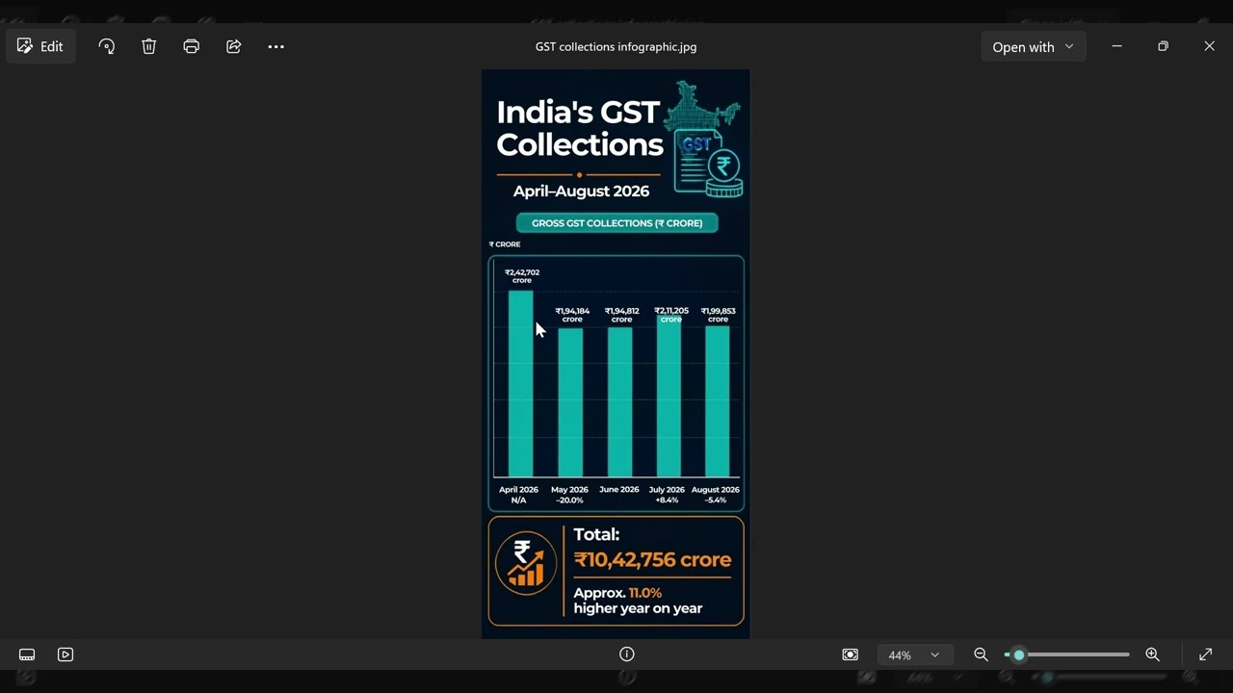Image resolution: width=1233 pixels, height=693 pixels.
Task: Zoom in using magnifier plus icon
Action: click(x=1152, y=654)
